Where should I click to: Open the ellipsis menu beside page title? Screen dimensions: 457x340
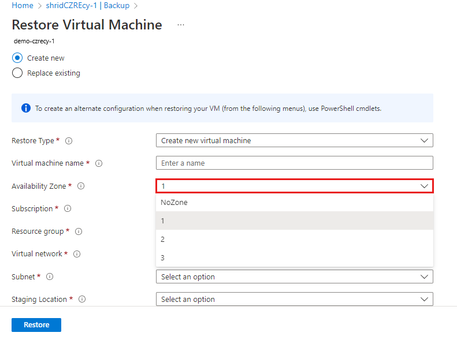[x=181, y=25]
